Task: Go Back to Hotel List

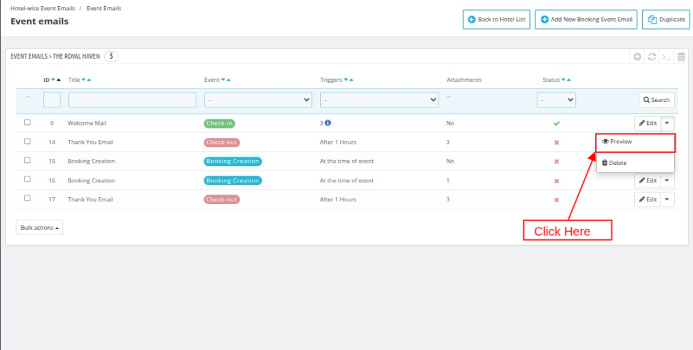Action: point(496,20)
